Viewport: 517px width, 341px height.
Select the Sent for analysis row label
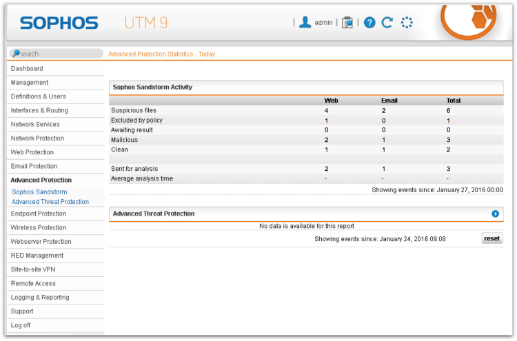(134, 169)
